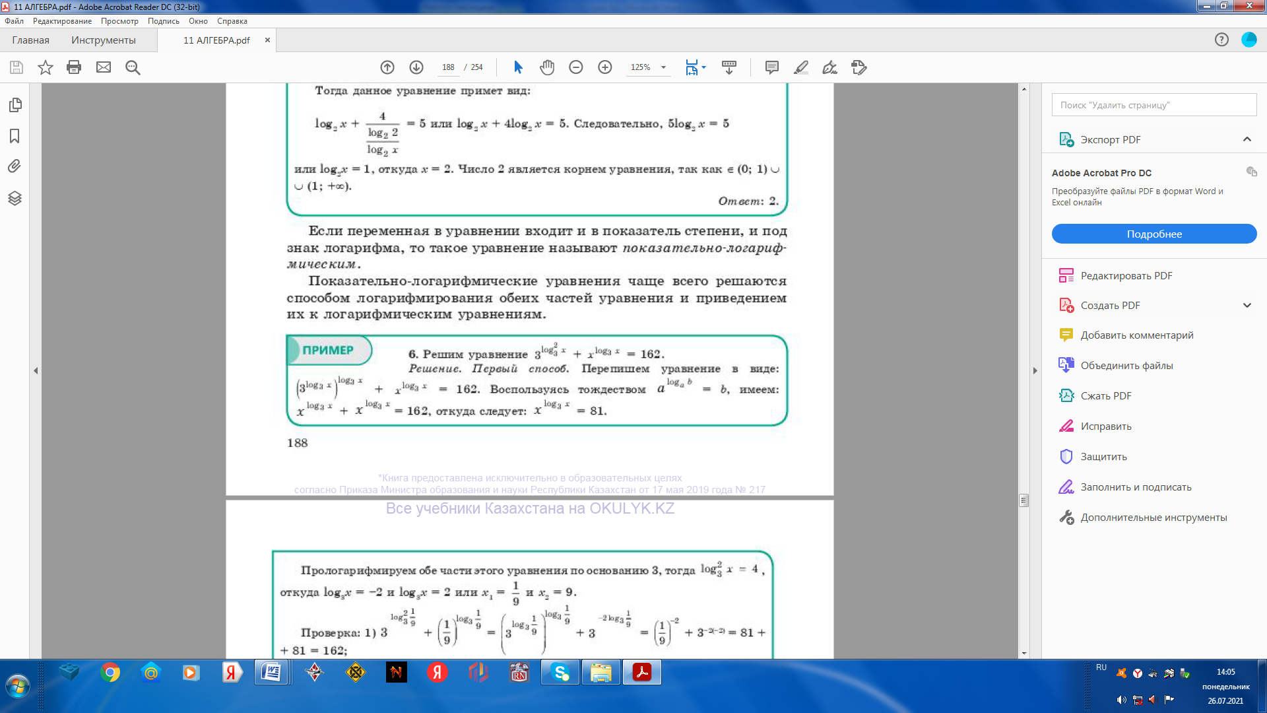Add a sticky note comment icon
The height and width of the screenshot is (713, 1267).
[771, 67]
